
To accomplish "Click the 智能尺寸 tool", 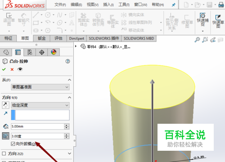I will 23,19.
